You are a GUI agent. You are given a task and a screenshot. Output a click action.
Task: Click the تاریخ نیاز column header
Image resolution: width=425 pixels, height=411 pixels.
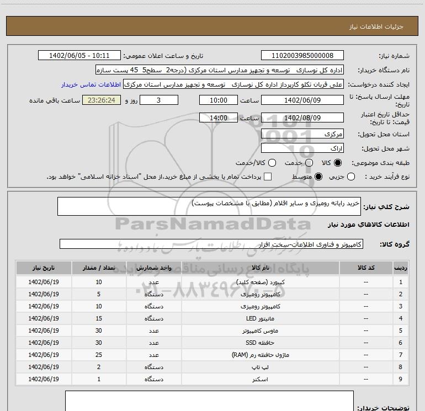coord(44,268)
